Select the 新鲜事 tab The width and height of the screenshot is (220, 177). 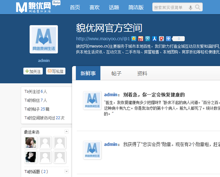(88, 73)
